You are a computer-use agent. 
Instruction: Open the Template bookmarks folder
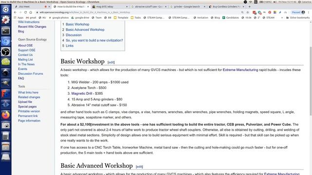click(121, 17)
